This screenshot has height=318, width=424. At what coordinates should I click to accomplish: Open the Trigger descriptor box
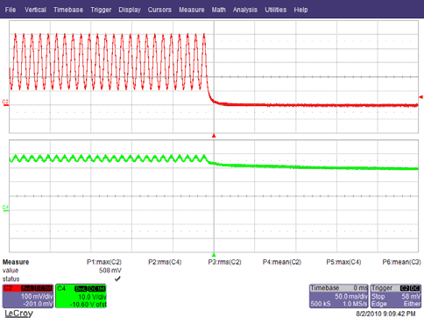point(396,296)
